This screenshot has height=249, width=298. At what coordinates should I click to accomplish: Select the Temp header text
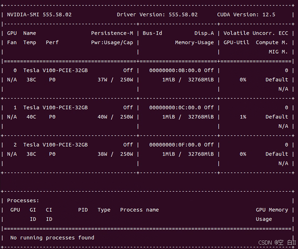pos(29,42)
